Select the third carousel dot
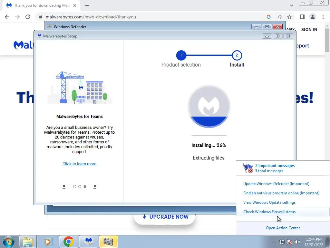This screenshot has width=330, height=248. [x=85, y=186]
